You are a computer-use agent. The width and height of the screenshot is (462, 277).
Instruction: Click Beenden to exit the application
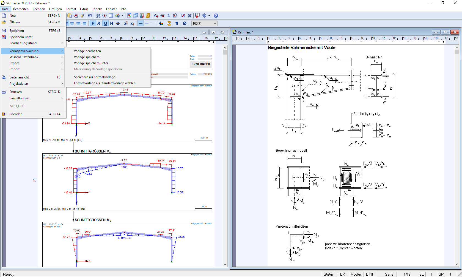coord(16,114)
